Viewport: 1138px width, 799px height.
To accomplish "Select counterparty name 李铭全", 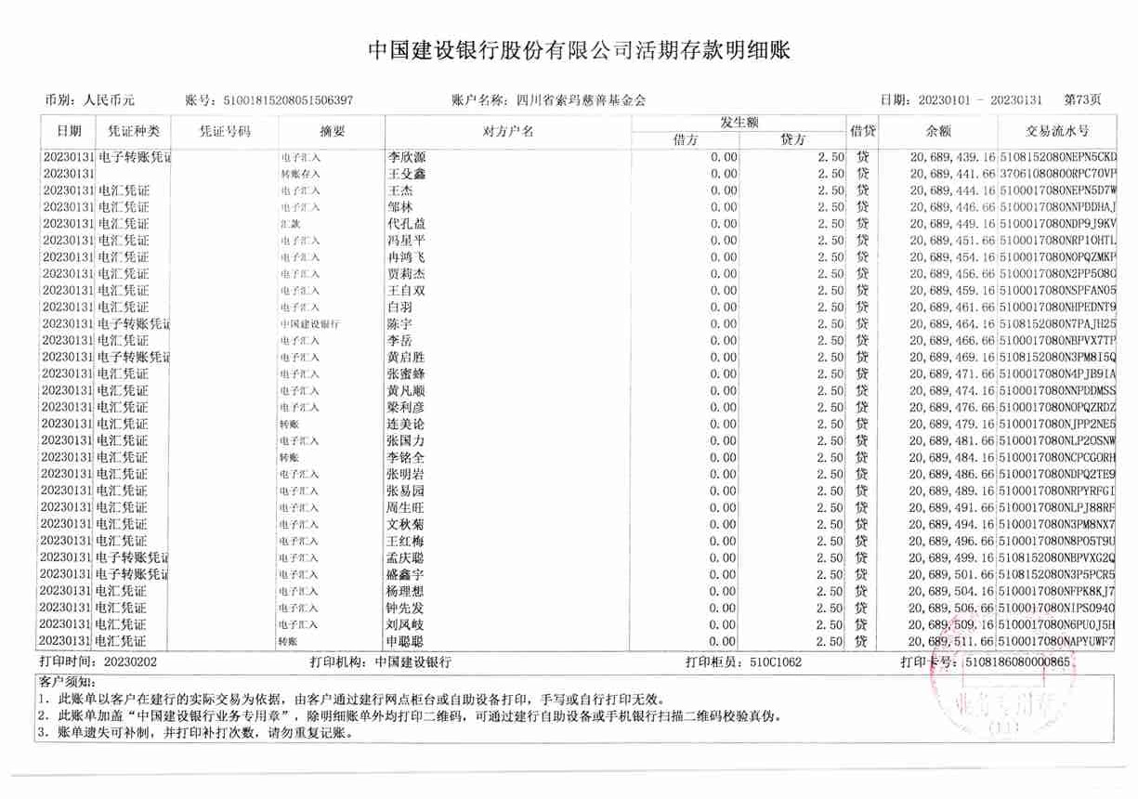I will point(406,458).
